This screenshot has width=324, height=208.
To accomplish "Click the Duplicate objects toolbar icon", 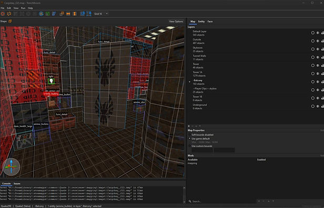I will click(x=62, y=14).
